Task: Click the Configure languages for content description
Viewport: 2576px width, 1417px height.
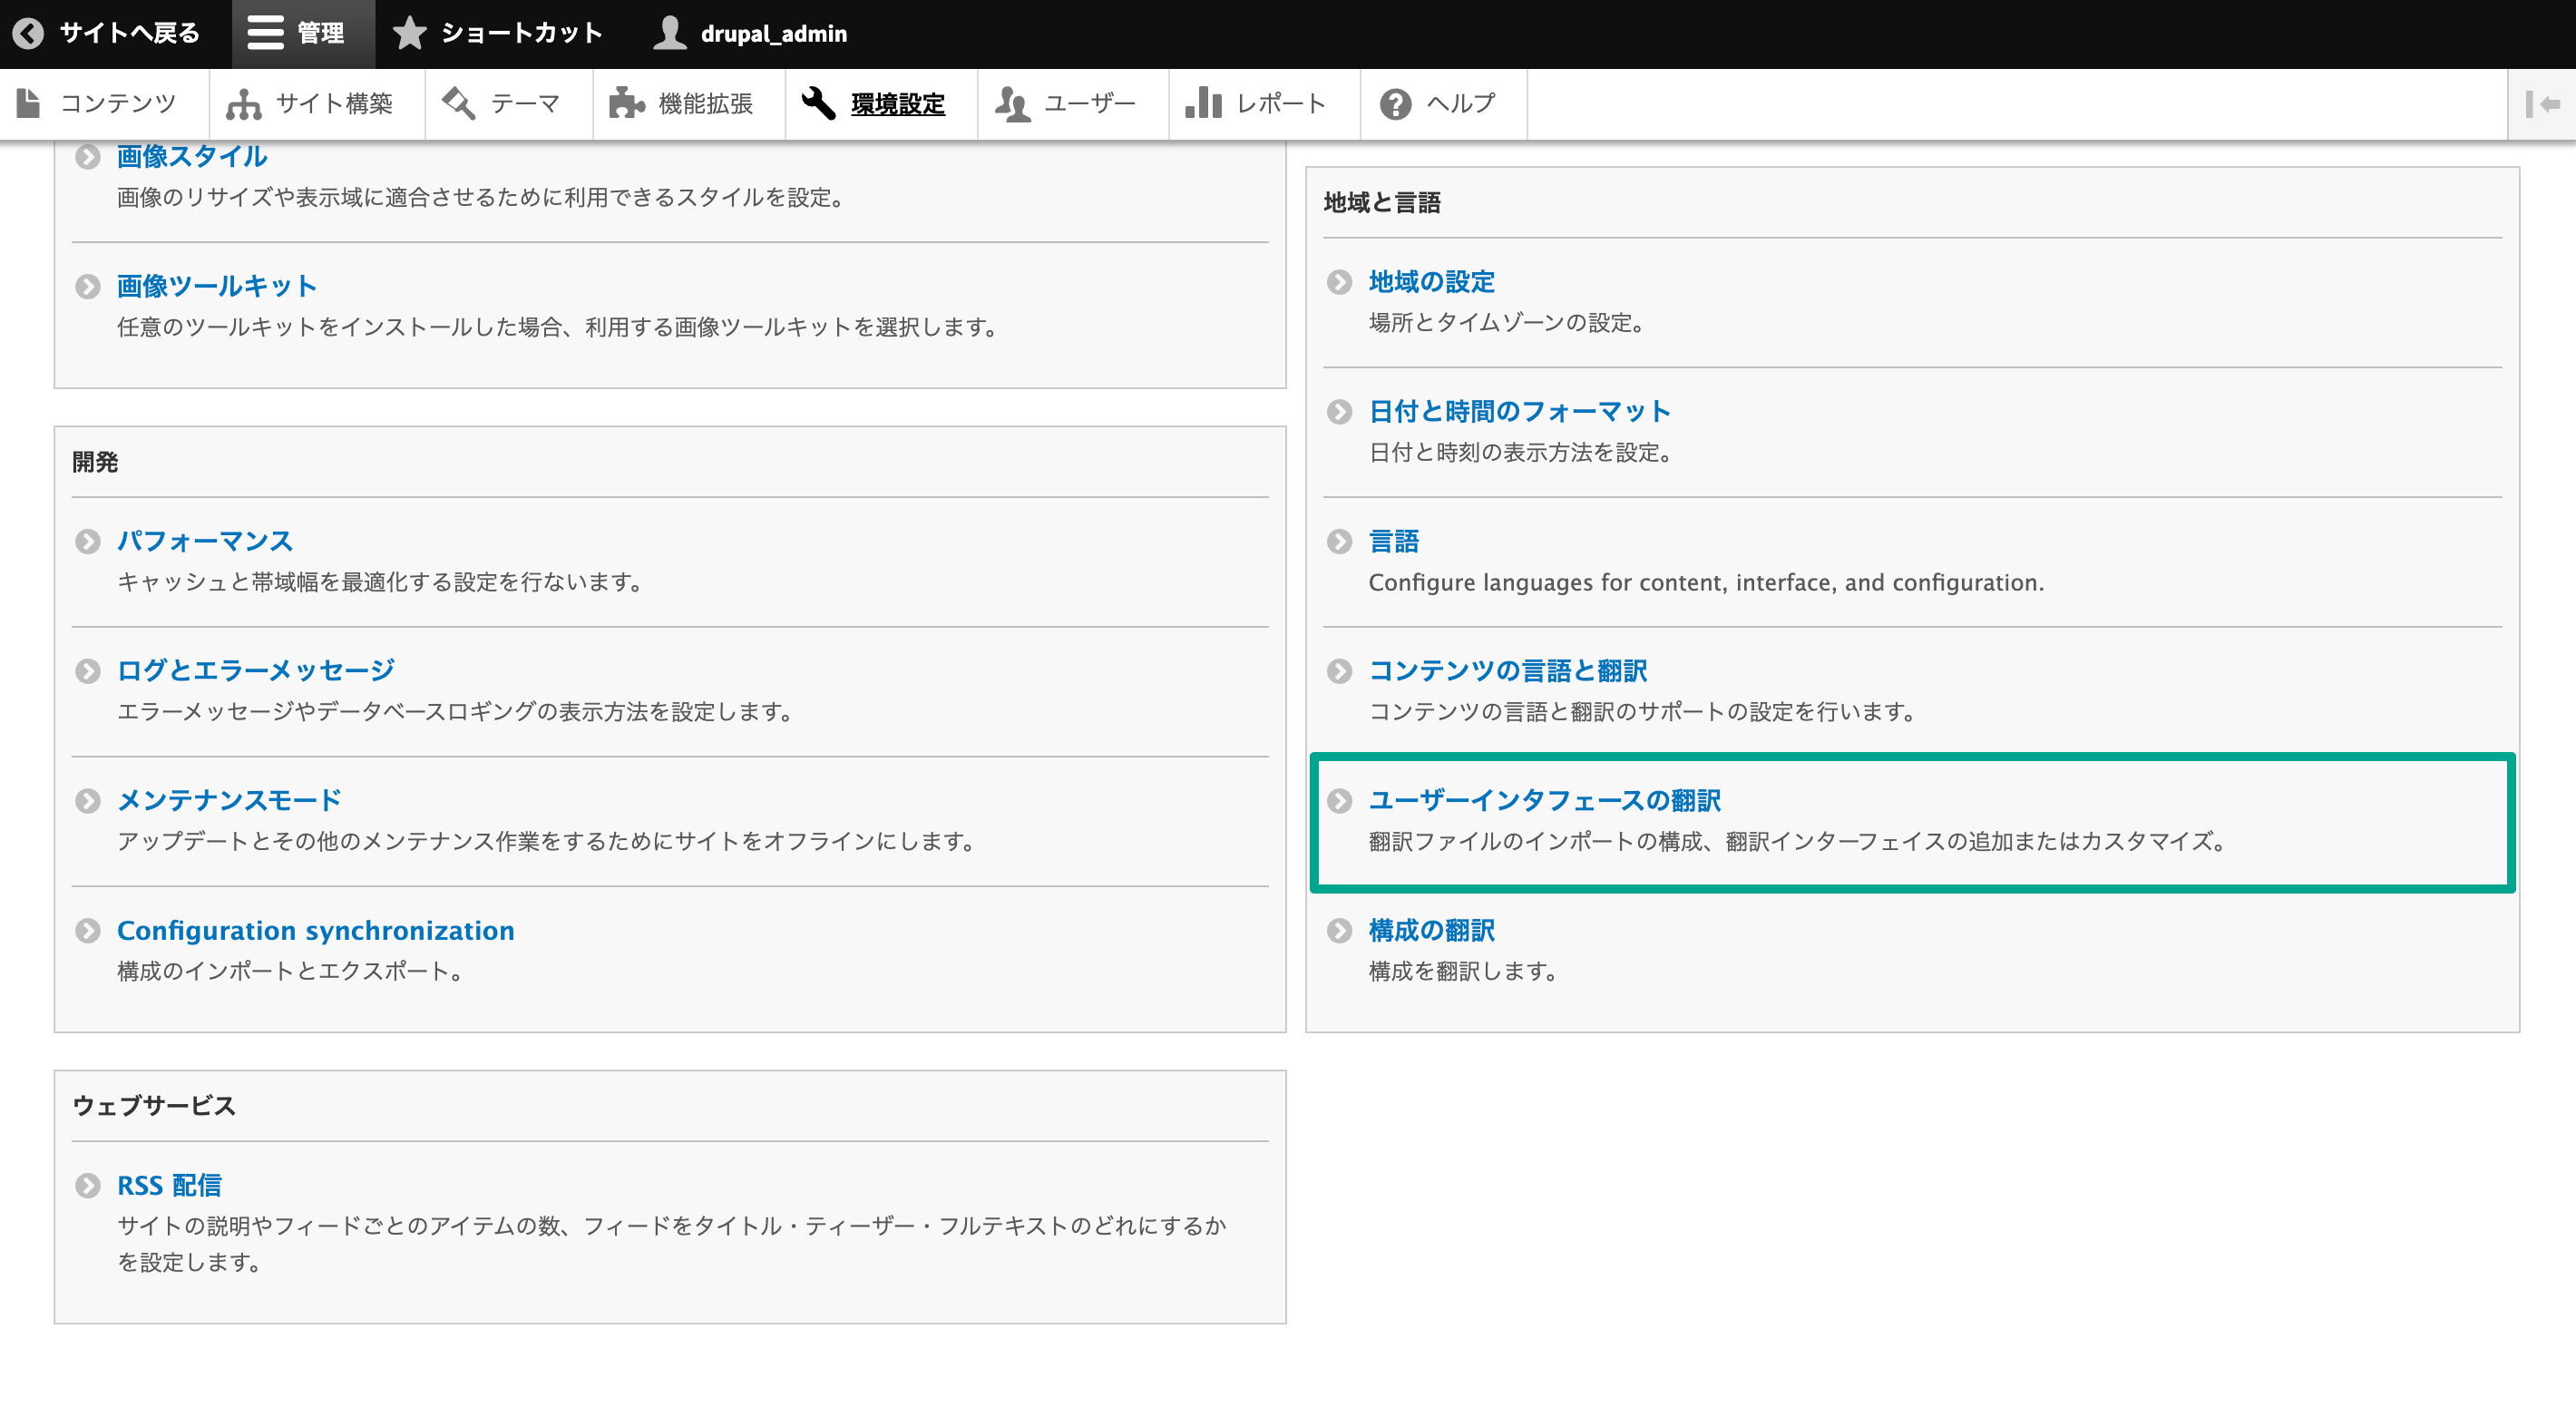Action: 1706,583
